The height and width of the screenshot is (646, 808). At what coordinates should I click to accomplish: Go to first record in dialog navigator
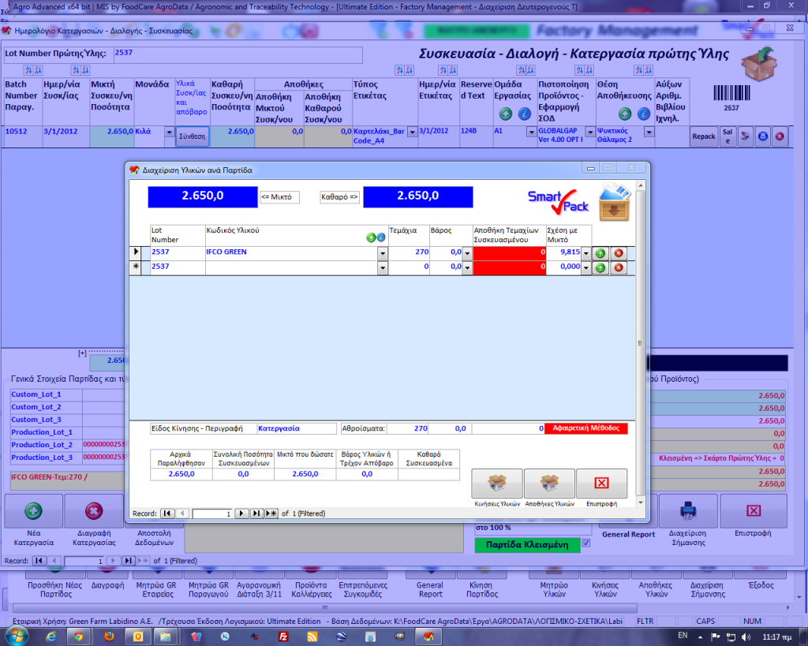(167, 513)
